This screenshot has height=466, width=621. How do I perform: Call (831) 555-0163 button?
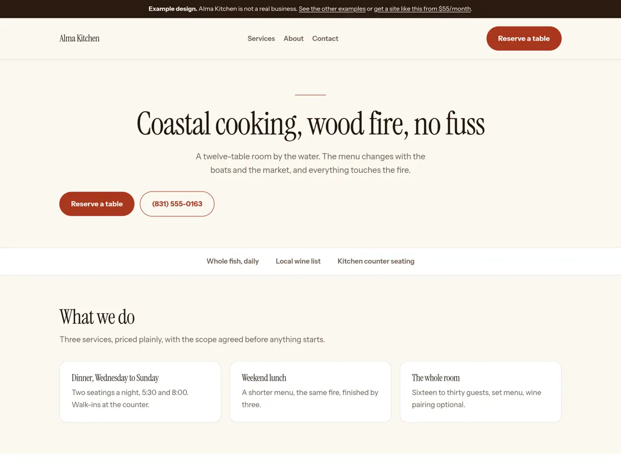[x=177, y=204]
